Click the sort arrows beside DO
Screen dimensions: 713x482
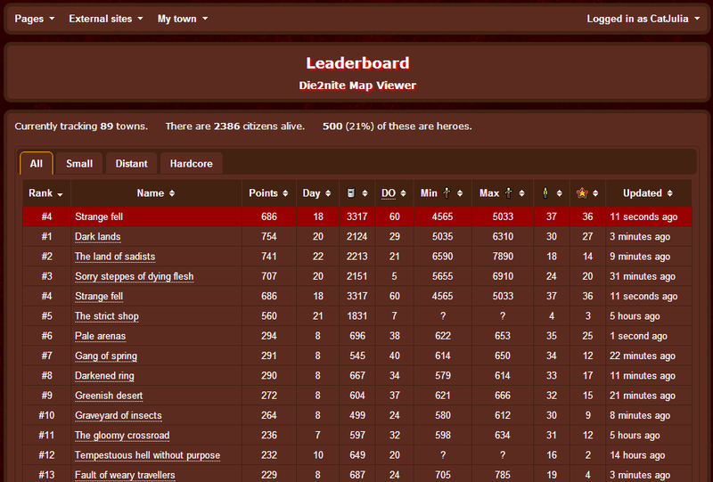click(x=404, y=193)
